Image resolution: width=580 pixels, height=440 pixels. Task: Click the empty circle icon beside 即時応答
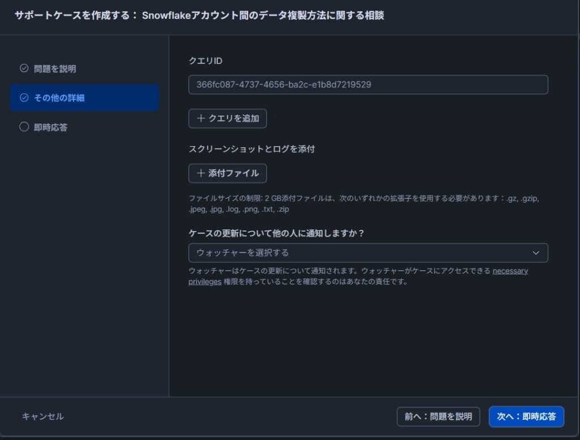(x=24, y=127)
